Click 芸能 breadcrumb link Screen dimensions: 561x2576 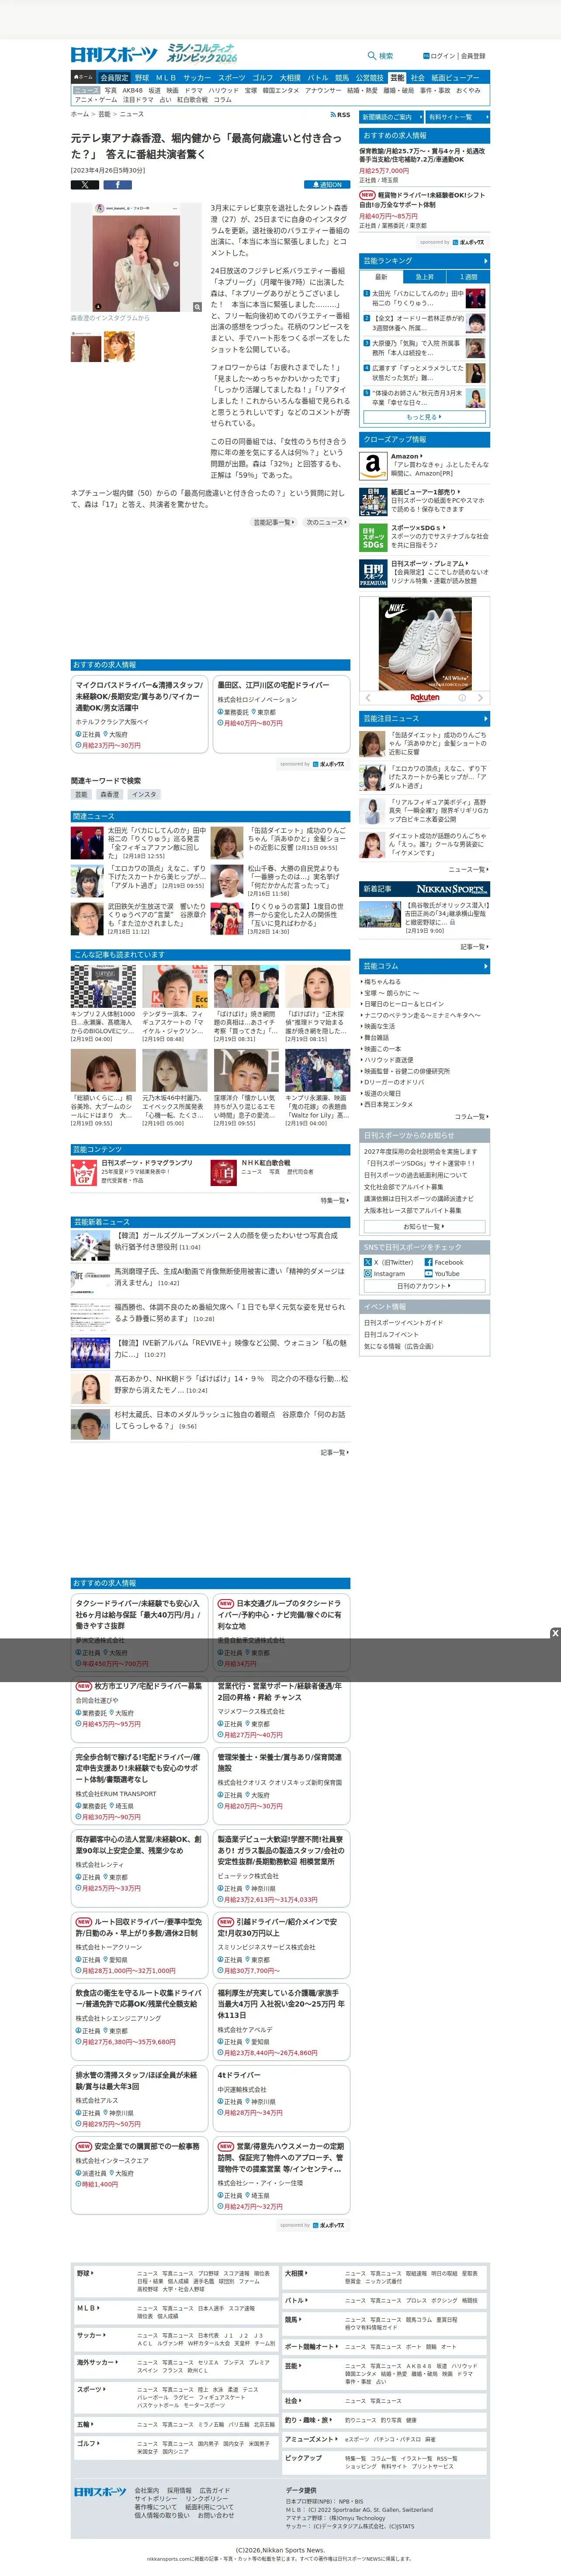tap(104, 114)
